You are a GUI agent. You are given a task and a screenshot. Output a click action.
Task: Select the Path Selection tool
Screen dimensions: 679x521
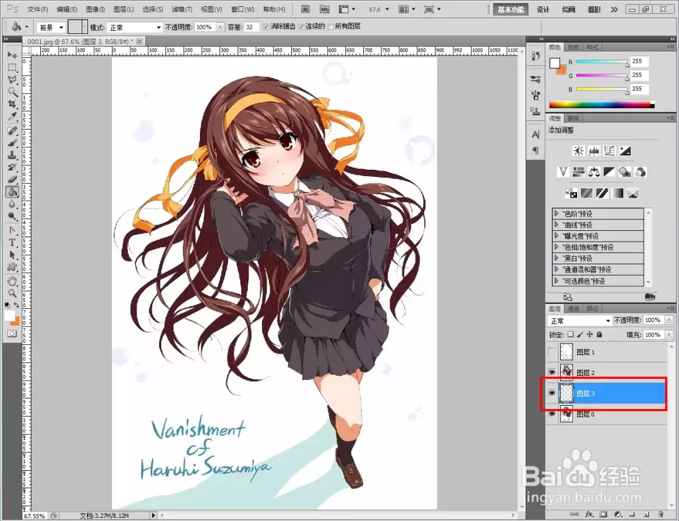pyautogui.click(x=12, y=254)
